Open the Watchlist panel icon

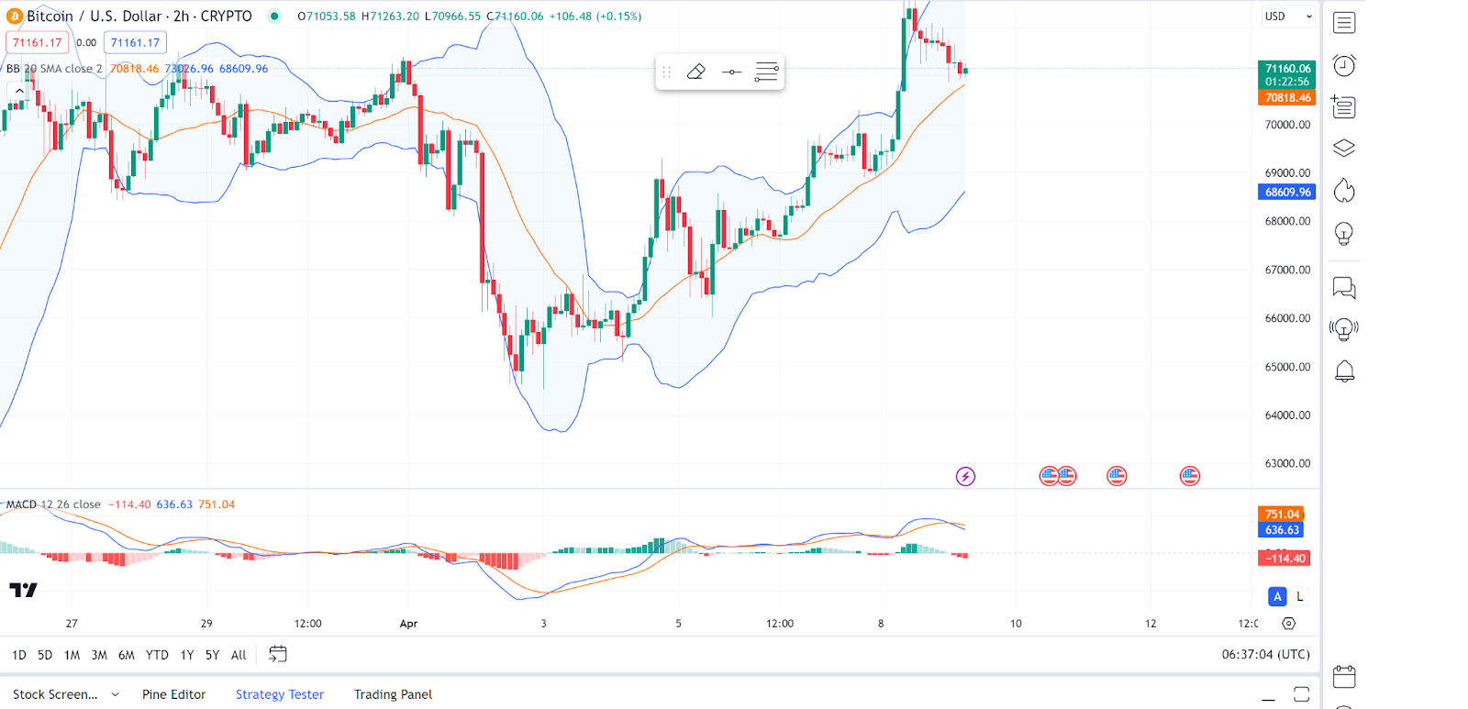point(1344,23)
